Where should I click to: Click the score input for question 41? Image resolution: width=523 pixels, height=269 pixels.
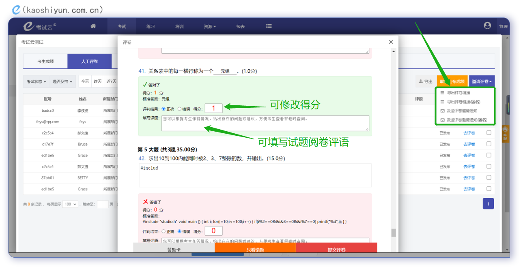(213, 109)
